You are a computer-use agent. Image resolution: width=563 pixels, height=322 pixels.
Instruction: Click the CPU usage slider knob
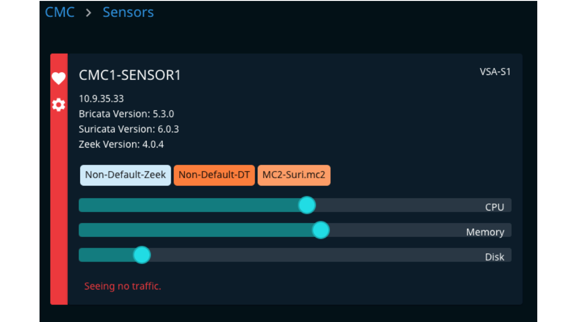click(x=307, y=205)
